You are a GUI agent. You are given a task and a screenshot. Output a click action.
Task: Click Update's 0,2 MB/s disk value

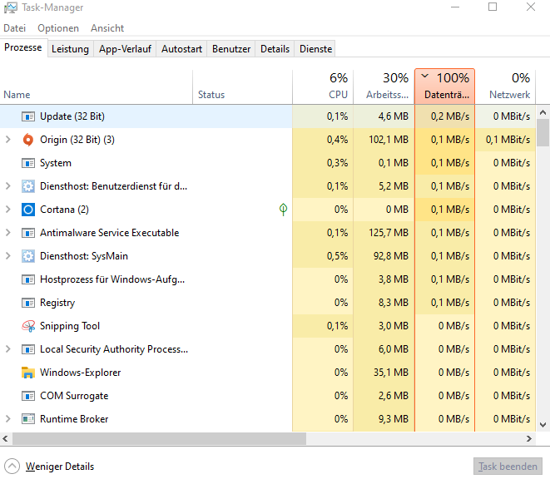[x=450, y=116]
